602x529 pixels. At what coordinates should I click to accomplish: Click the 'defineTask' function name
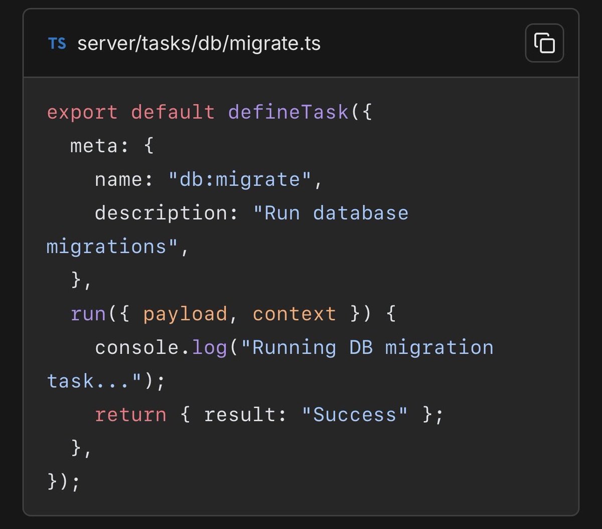[288, 112]
